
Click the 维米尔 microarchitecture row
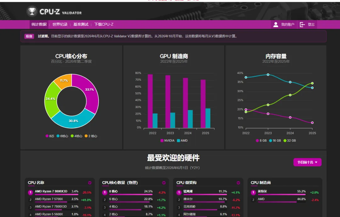[x=208, y=200]
